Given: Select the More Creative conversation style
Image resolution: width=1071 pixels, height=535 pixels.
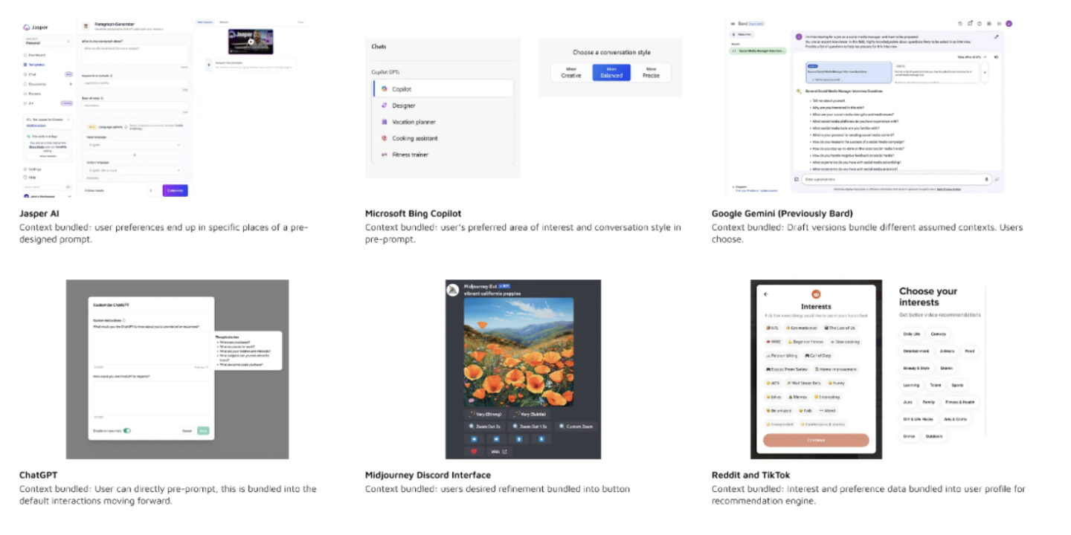Looking at the screenshot, I should click(x=571, y=72).
